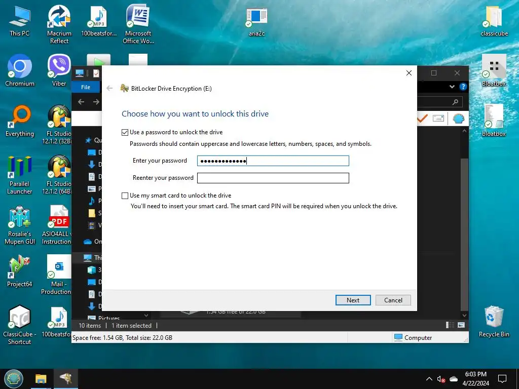
Task: Click Explorer scrollbar down arrow
Action: 464,315
